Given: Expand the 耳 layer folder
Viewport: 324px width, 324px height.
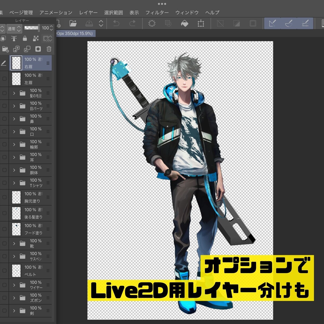Looking at the screenshot, I should (x=14, y=157).
